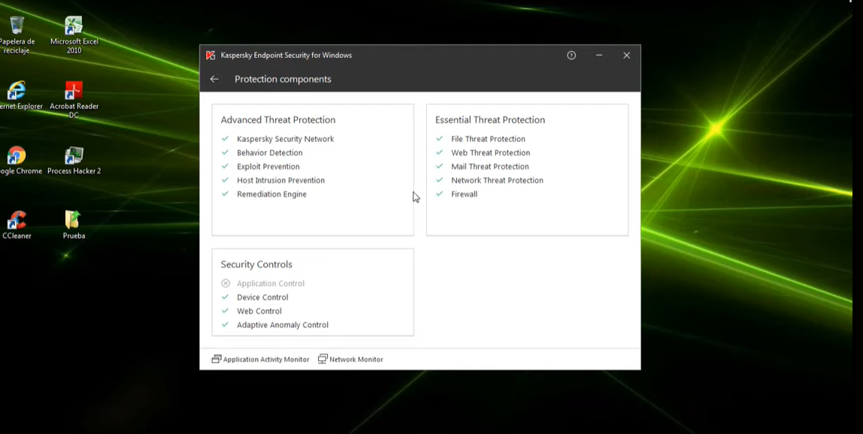
Task: Click the Network Monitor icon
Action: pos(322,359)
